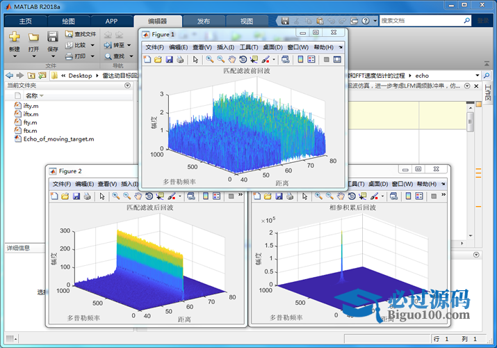Viewport: 497px width, 348px height.
Task: Click Paste icon in quick access toolbar
Action: (x=320, y=21)
